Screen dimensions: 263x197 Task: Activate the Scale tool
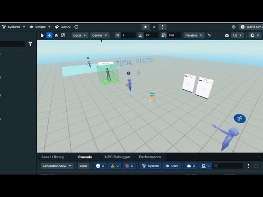point(63,36)
